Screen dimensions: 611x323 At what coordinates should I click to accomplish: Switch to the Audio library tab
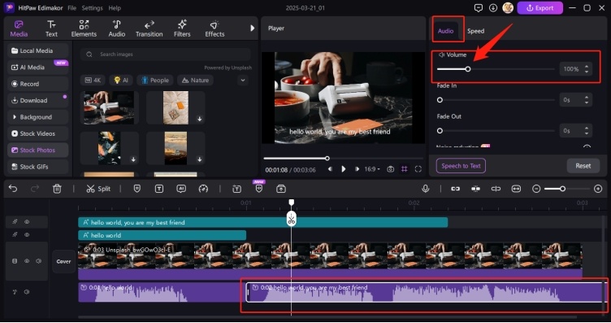coord(116,28)
